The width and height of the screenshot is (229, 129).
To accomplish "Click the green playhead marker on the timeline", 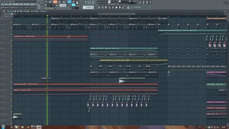I will pos(47,16).
